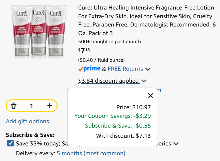Close the discount breakdown popover
The height and width of the screenshot is (161, 220).
click(x=151, y=96)
